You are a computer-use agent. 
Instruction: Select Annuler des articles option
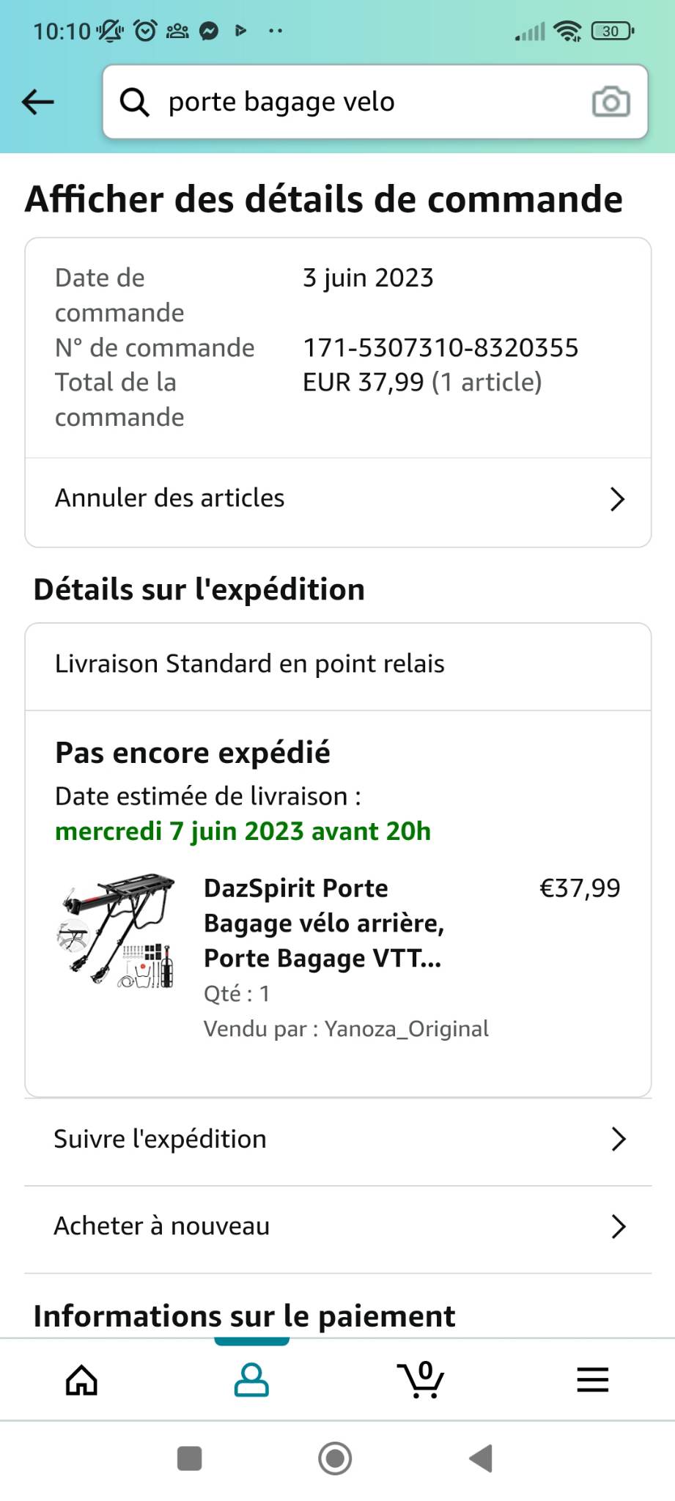[170, 498]
